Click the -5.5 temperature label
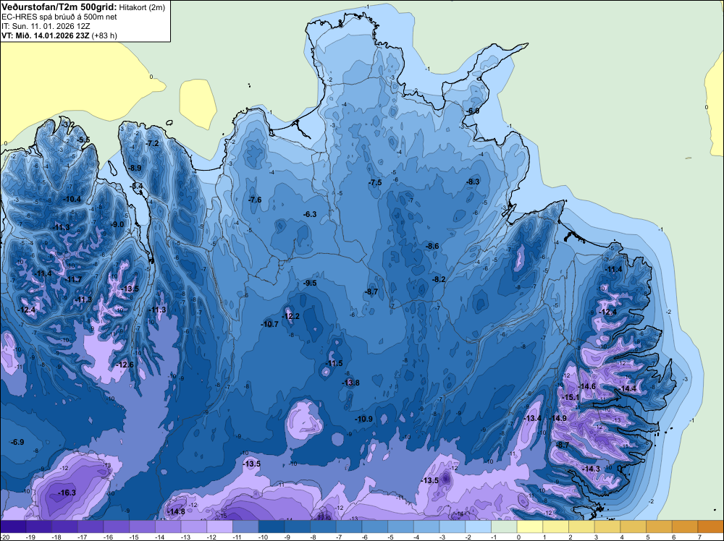Screen dimensions: 724x541 [x=83, y=140]
